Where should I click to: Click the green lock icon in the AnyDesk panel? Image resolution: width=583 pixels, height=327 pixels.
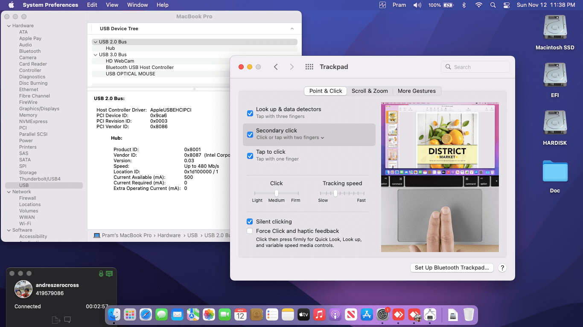[x=101, y=273]
